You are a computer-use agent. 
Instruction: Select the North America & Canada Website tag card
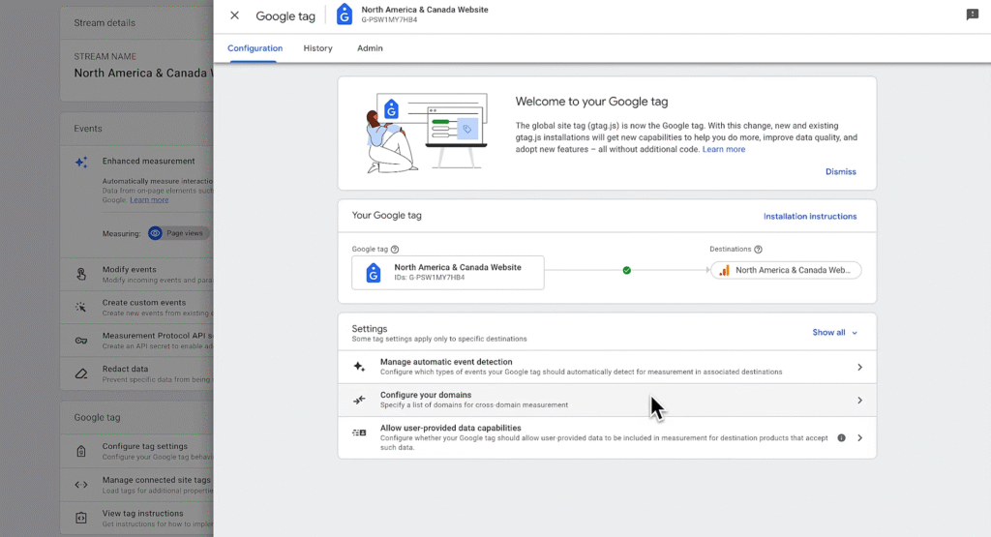point(447,272)
